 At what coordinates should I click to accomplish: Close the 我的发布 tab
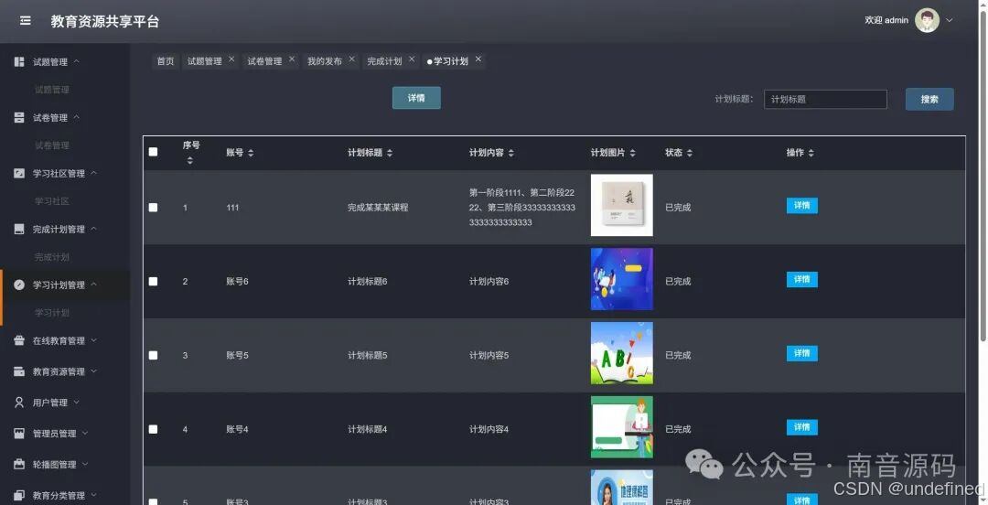coord(351,59)
